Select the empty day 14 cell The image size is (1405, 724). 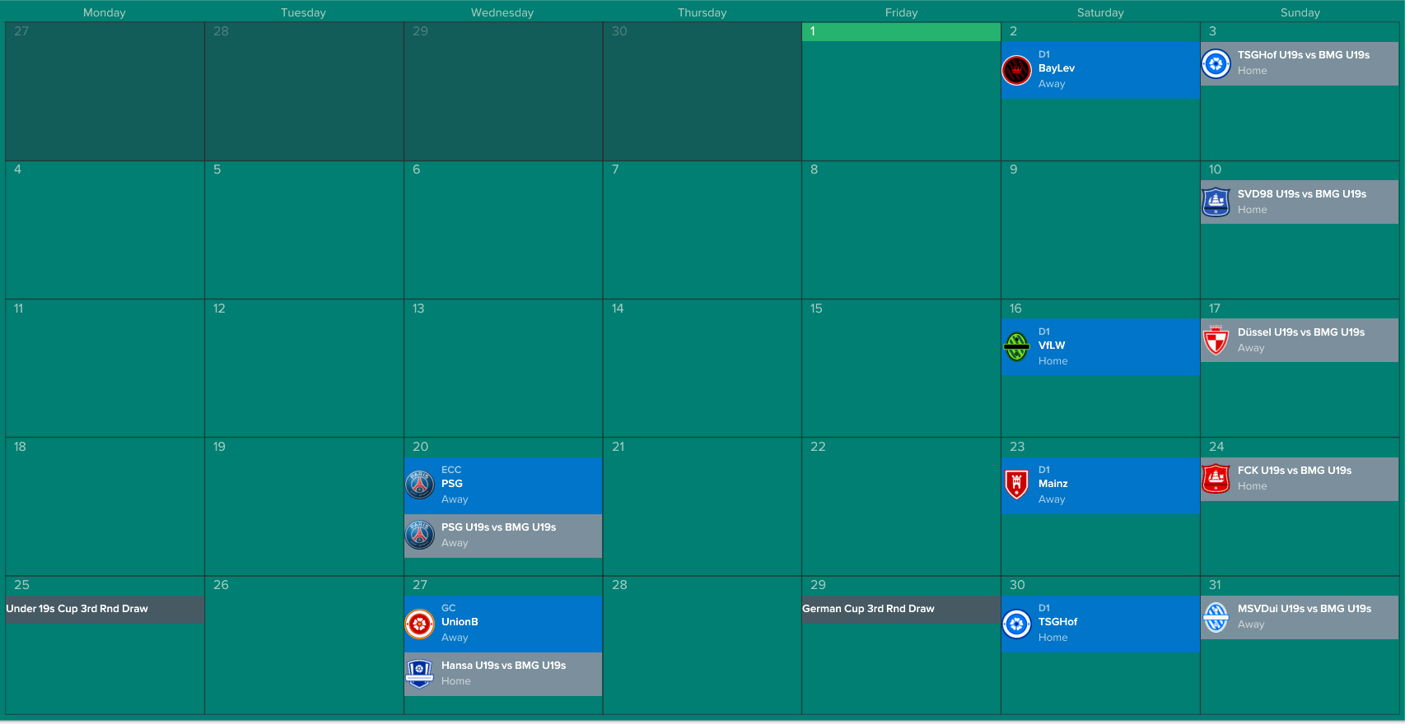coord(702,370)
